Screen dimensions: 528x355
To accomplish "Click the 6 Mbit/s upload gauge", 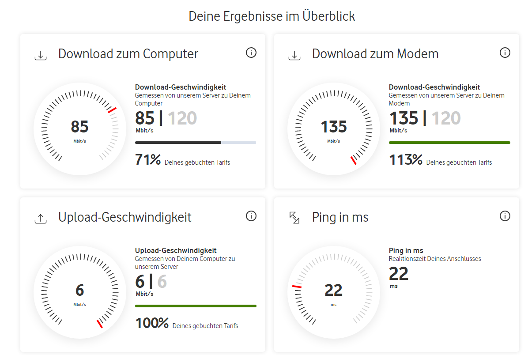I will pyautogui.click(x=80, y=293).
